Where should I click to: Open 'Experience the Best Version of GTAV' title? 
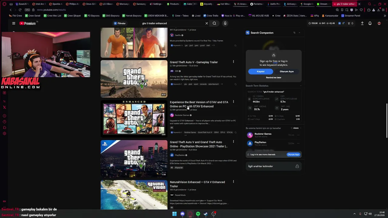point(199,104)
